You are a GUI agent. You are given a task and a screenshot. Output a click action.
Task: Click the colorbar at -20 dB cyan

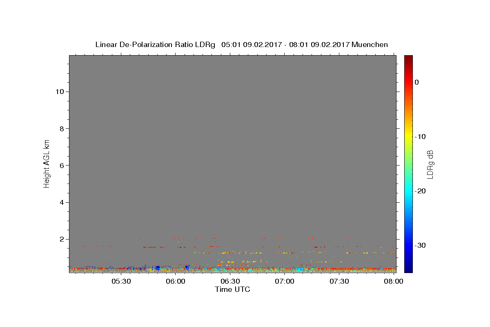pyautogui.click(x=408, y=191)
